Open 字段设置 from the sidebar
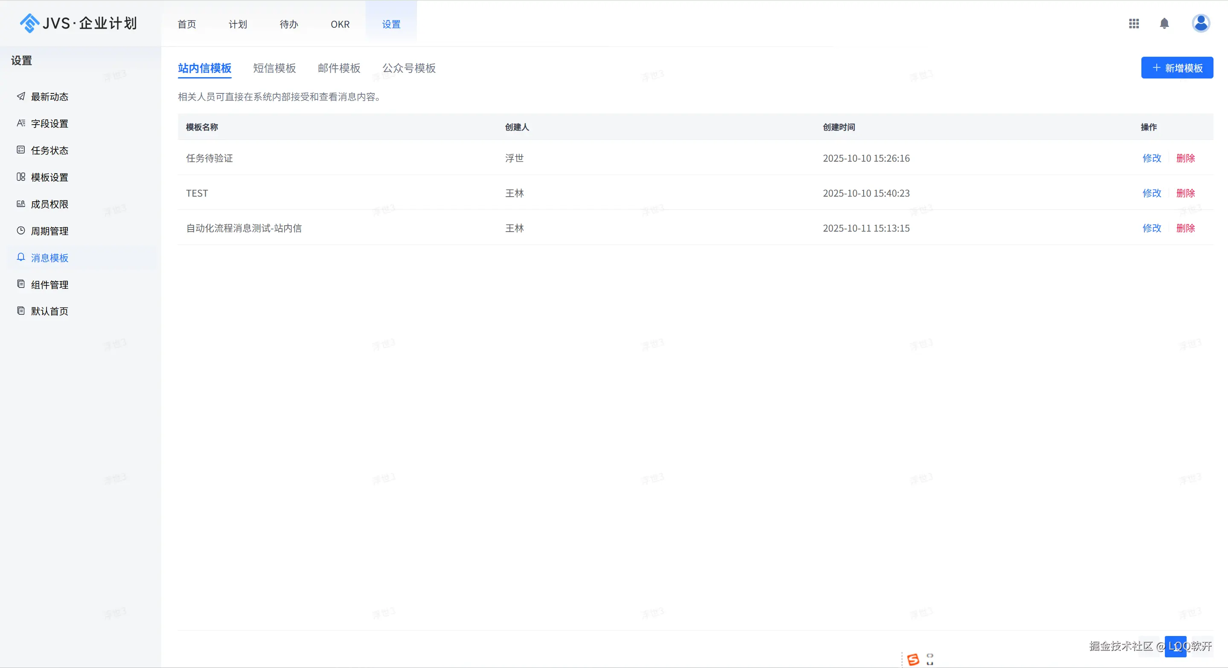The height and width of the screenshot is (668, 1228). pos(50,123)
